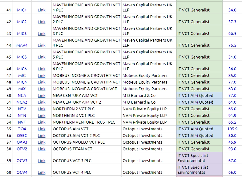Select the 75.5 value cell
The image size is (242, 177).
[x=232, y=43]
